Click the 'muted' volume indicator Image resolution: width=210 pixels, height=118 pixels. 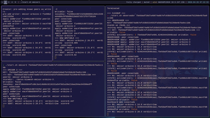pyautogui.click(x=146, y=2)
